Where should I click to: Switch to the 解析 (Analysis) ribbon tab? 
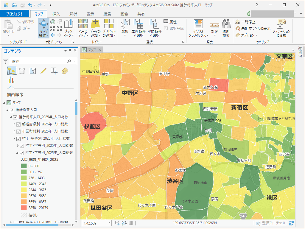coord(73,14)
